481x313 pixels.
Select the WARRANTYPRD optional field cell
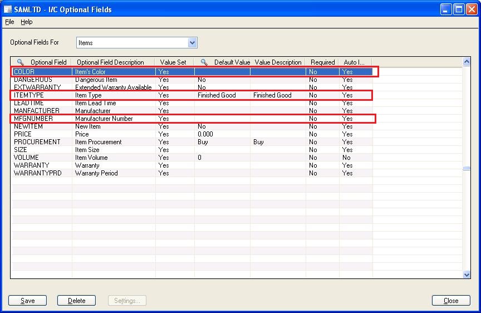pos(41,173)
